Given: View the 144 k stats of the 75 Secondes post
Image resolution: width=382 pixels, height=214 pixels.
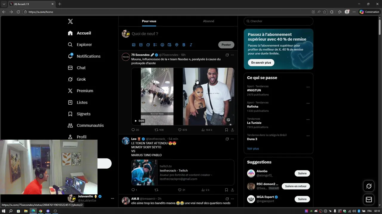Looking at the screenshot, I should [x=207, y=130].
